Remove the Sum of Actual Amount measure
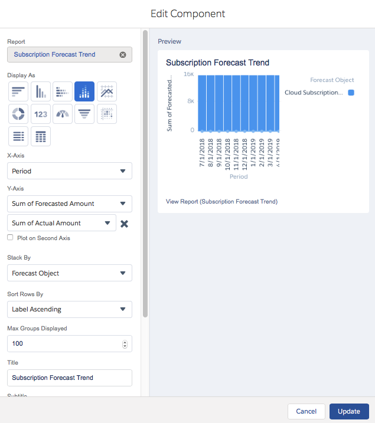375x423 pixels. 125,224
